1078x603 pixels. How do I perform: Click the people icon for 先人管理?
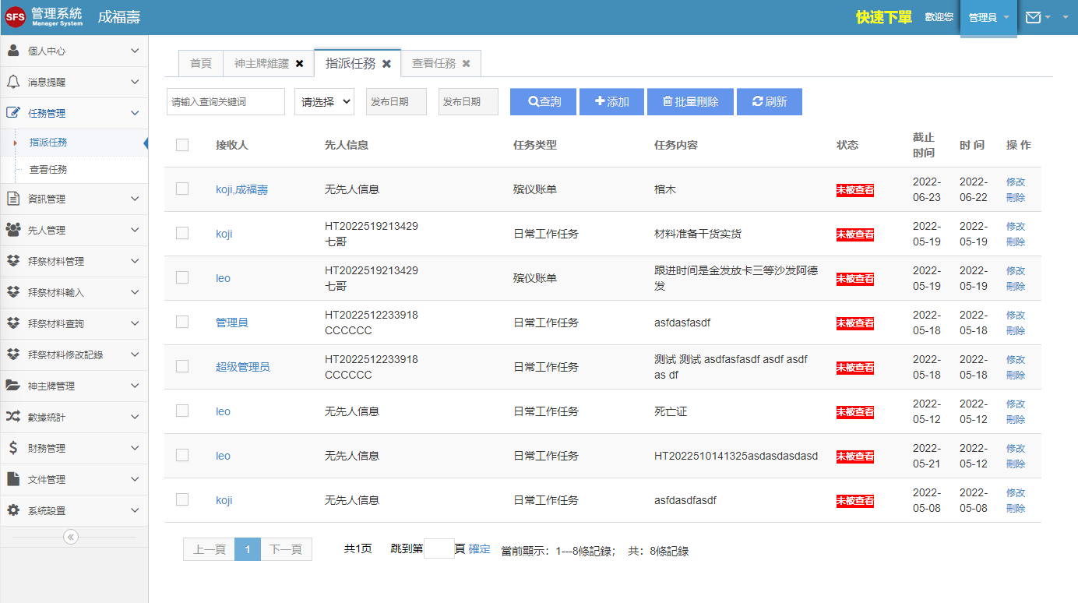tap(13, 230)
